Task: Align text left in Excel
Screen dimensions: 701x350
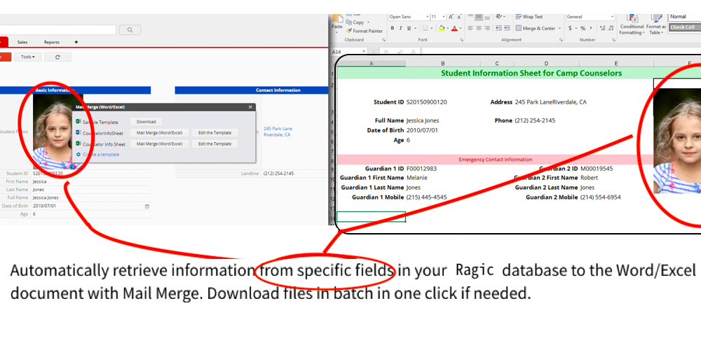Action: [470, 28]
